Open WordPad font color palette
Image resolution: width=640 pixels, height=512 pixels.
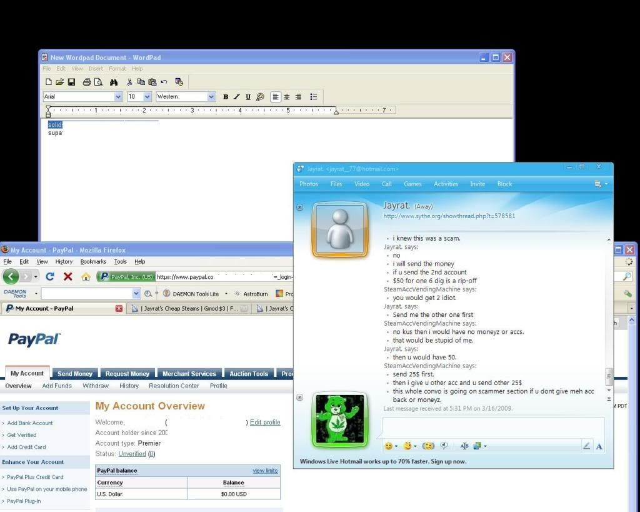click(260, 97)
